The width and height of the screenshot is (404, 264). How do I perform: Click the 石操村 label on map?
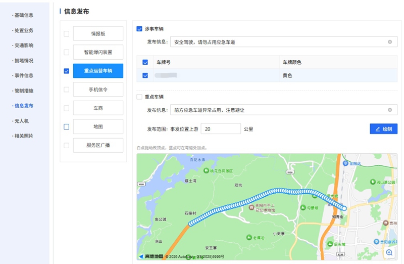coord(190,213)
